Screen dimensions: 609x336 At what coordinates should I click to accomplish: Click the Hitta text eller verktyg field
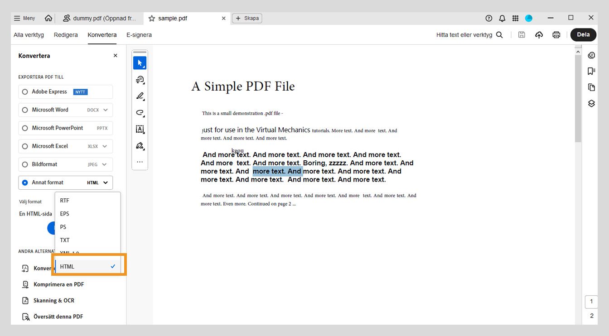click(464, 35)
